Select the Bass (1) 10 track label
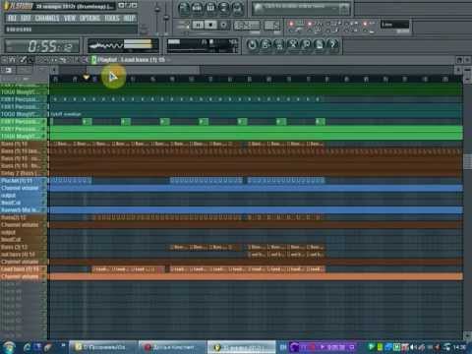Screen dimensions: 472x354 [23, 144]
